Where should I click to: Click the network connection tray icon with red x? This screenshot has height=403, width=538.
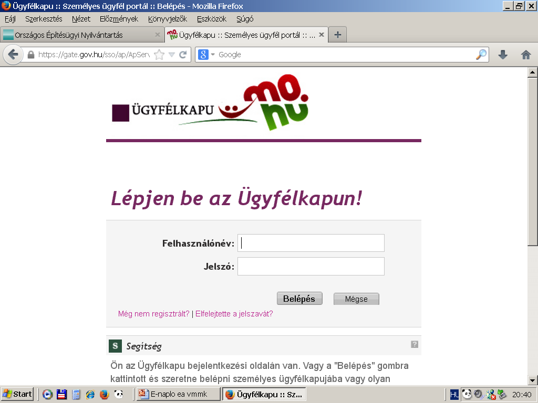coord(491,395)
